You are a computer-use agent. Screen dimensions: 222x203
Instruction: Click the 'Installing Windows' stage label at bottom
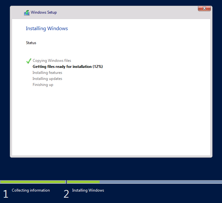pos(88,190)
